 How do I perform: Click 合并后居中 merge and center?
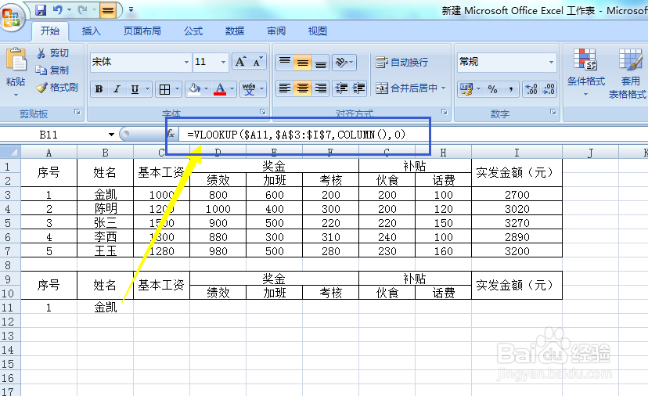[406, 88]
